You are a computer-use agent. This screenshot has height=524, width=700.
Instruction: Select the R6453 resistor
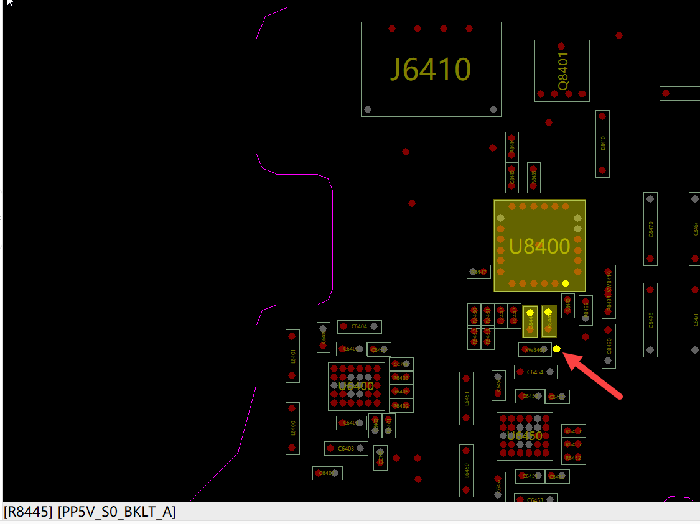coord(573,431)
